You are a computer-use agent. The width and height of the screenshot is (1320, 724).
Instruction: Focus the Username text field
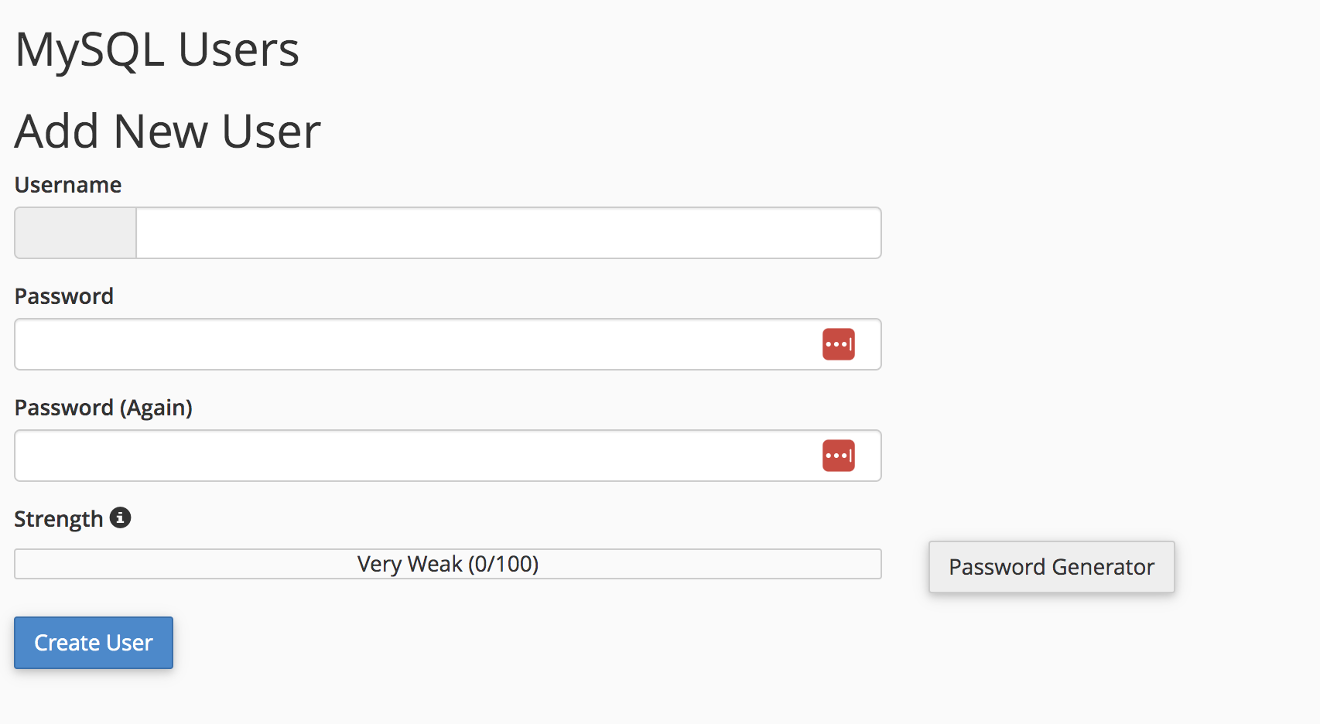(508, 233)
